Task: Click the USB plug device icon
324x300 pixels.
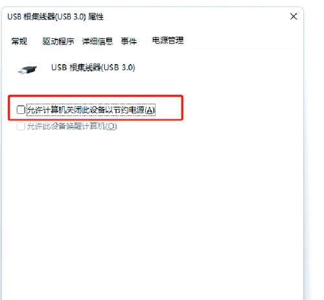Action: [x=27, y=70]
